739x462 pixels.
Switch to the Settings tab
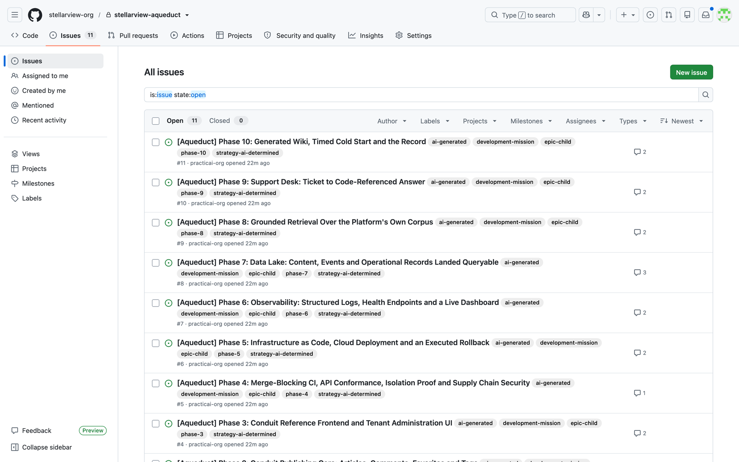(413, 36)
